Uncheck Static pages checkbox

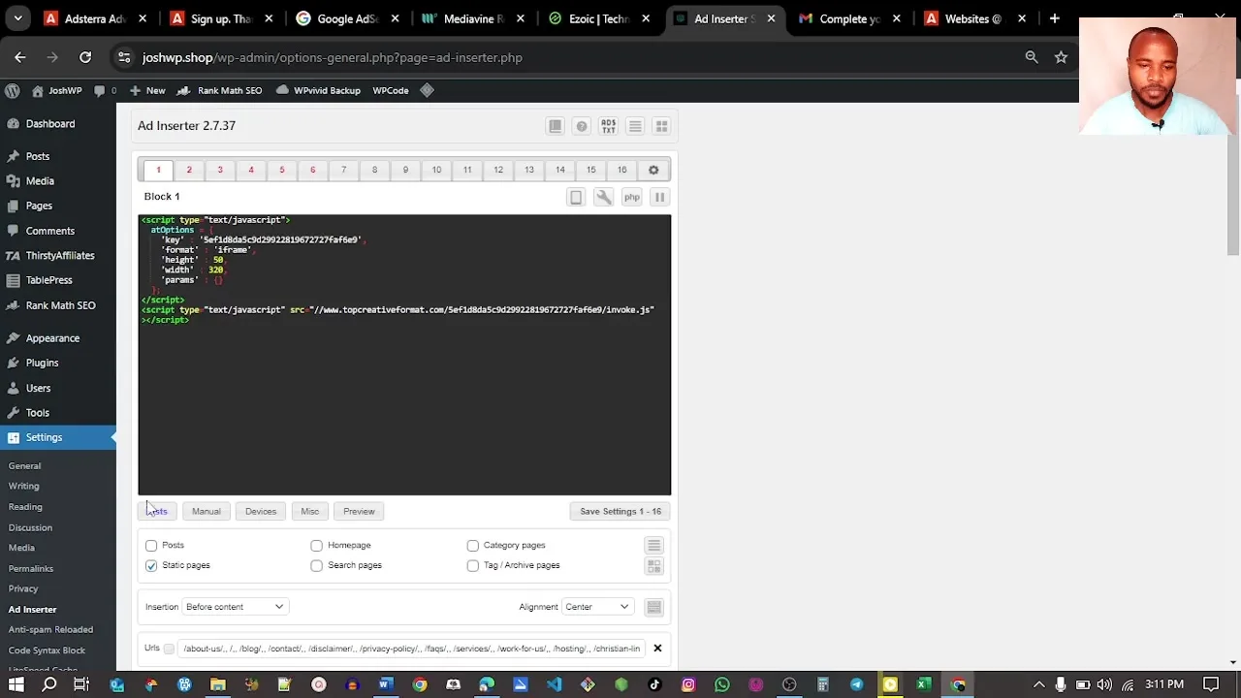pyautogui.click(x=151, y=565)
